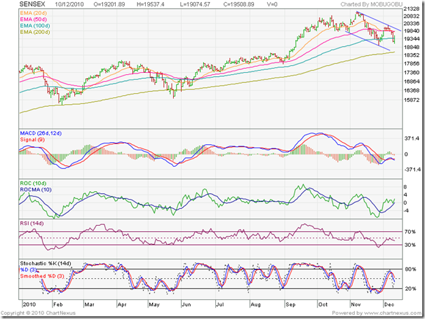
Task: Click the Jul time axis label
Action: (x=220, y=305)
